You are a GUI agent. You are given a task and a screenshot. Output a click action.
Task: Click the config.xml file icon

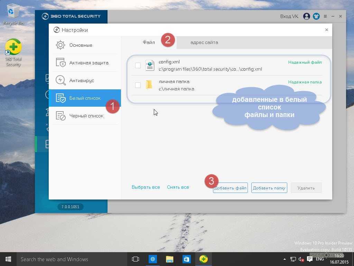coord(150,65)
